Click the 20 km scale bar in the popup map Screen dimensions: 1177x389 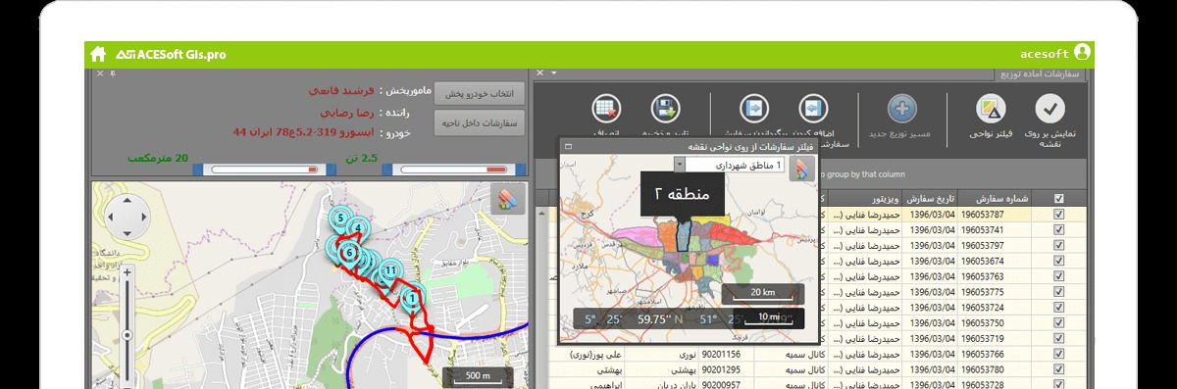coord(762,293)
